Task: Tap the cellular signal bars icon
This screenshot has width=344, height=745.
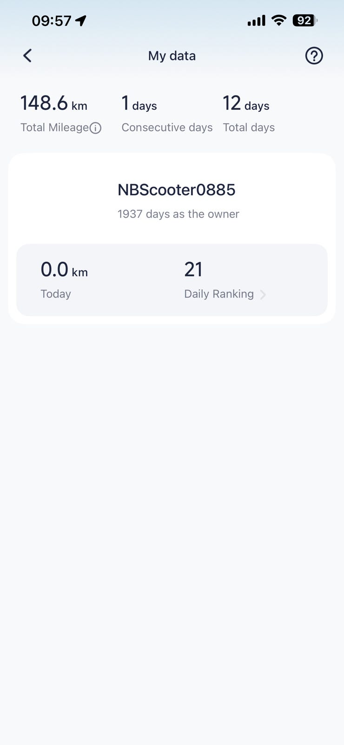Action: click(256, 20)
